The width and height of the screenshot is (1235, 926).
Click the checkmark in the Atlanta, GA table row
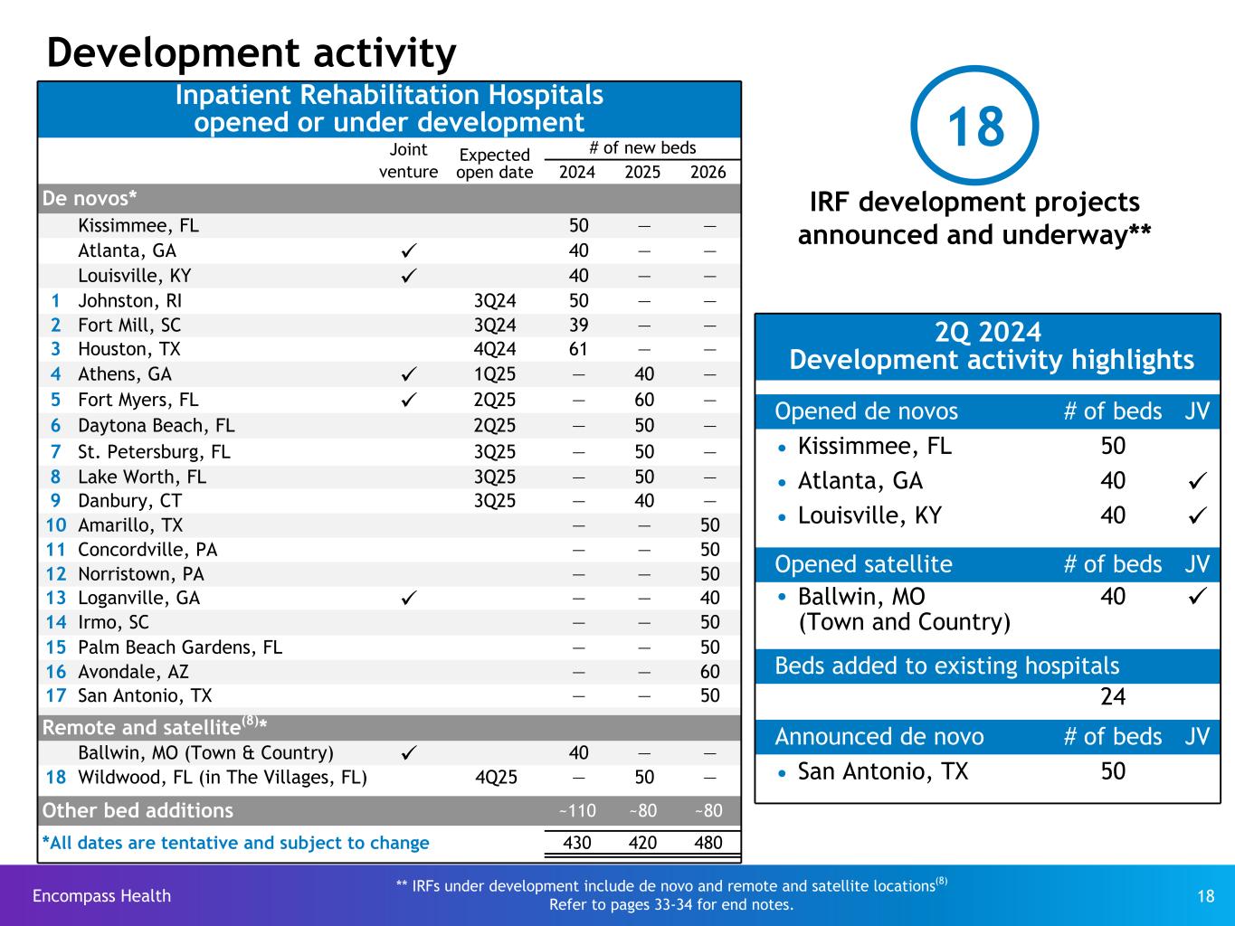point(408,250)
